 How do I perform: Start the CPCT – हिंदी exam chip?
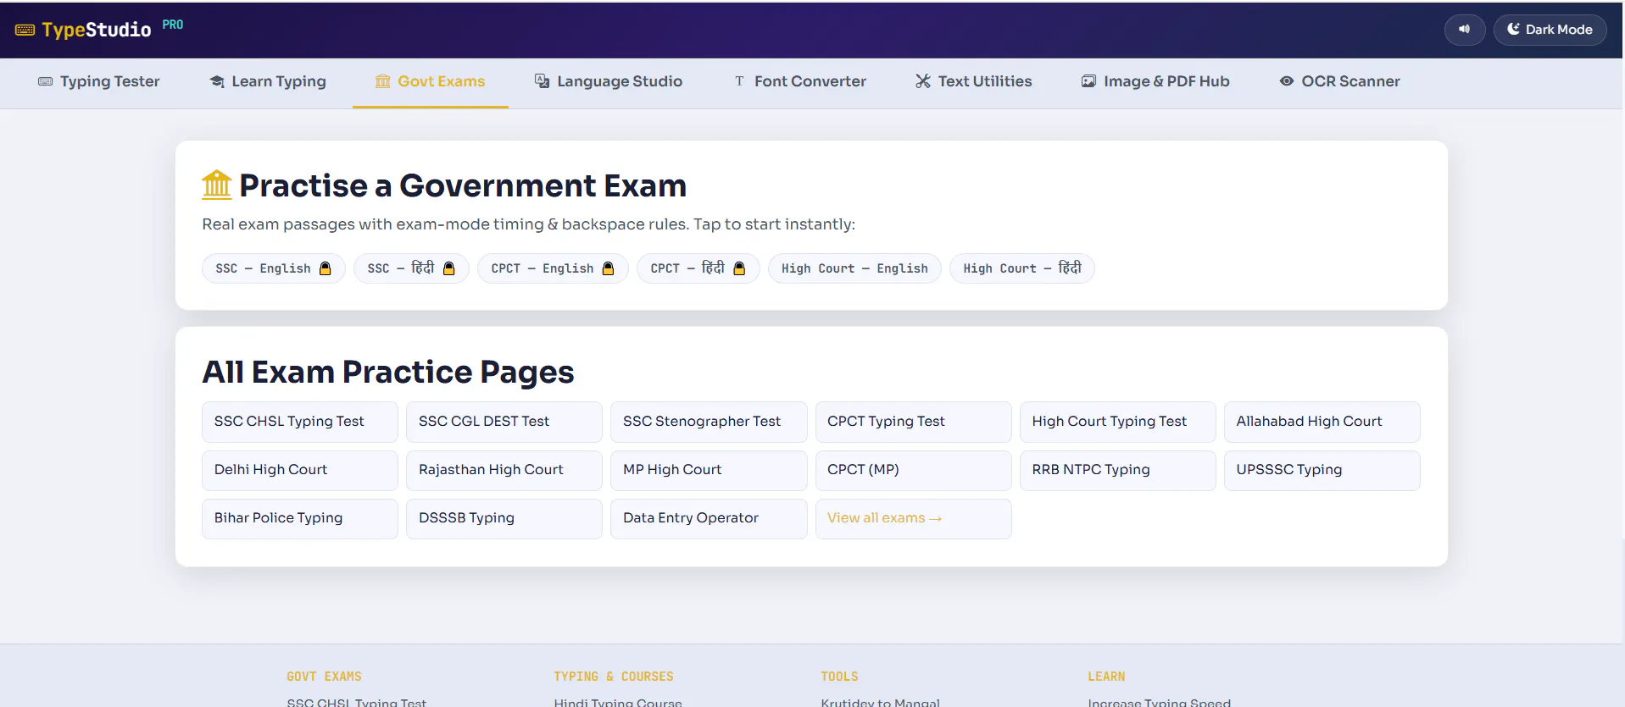click(x=698, y=268)
